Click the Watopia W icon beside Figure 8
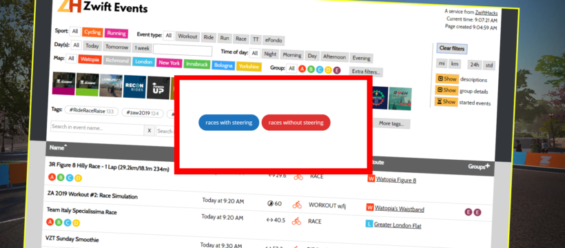Image resolution: width=565 pixels, height=248 pixels. 371,179
